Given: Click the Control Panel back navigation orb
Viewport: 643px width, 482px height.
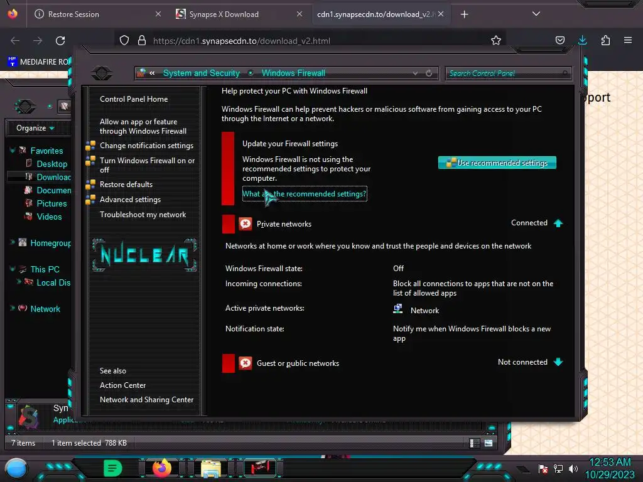Looking at the screenshot, I should pyautogui.click(x=101, y=73).
